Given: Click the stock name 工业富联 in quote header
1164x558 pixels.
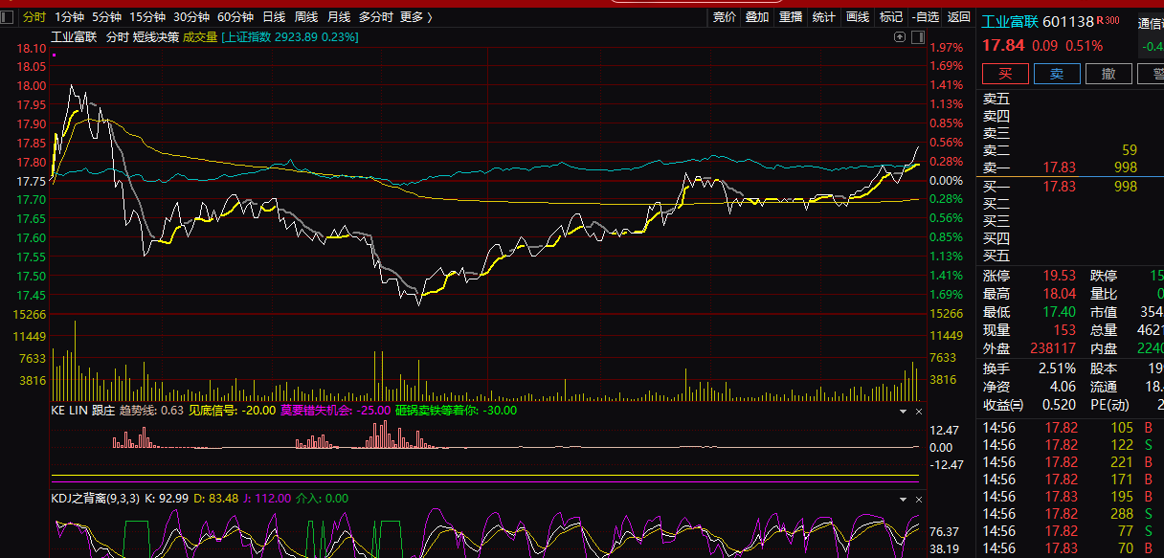Looking at the screenshot, I should [1010, 22].
